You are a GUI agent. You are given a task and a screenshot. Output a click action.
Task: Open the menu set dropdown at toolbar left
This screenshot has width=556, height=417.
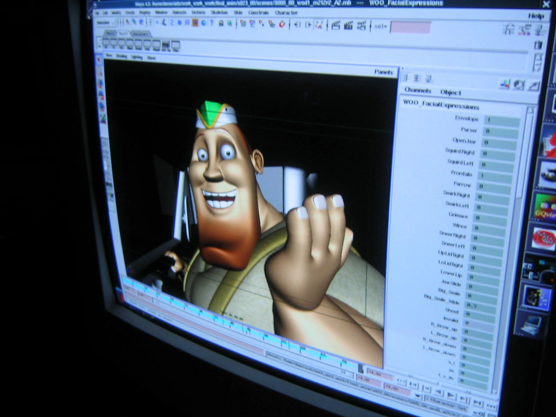tap(106, 23)
